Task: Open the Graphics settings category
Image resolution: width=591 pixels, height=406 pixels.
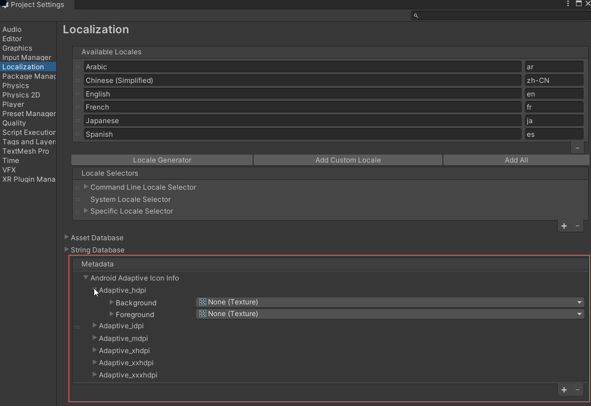Action: 17,48
